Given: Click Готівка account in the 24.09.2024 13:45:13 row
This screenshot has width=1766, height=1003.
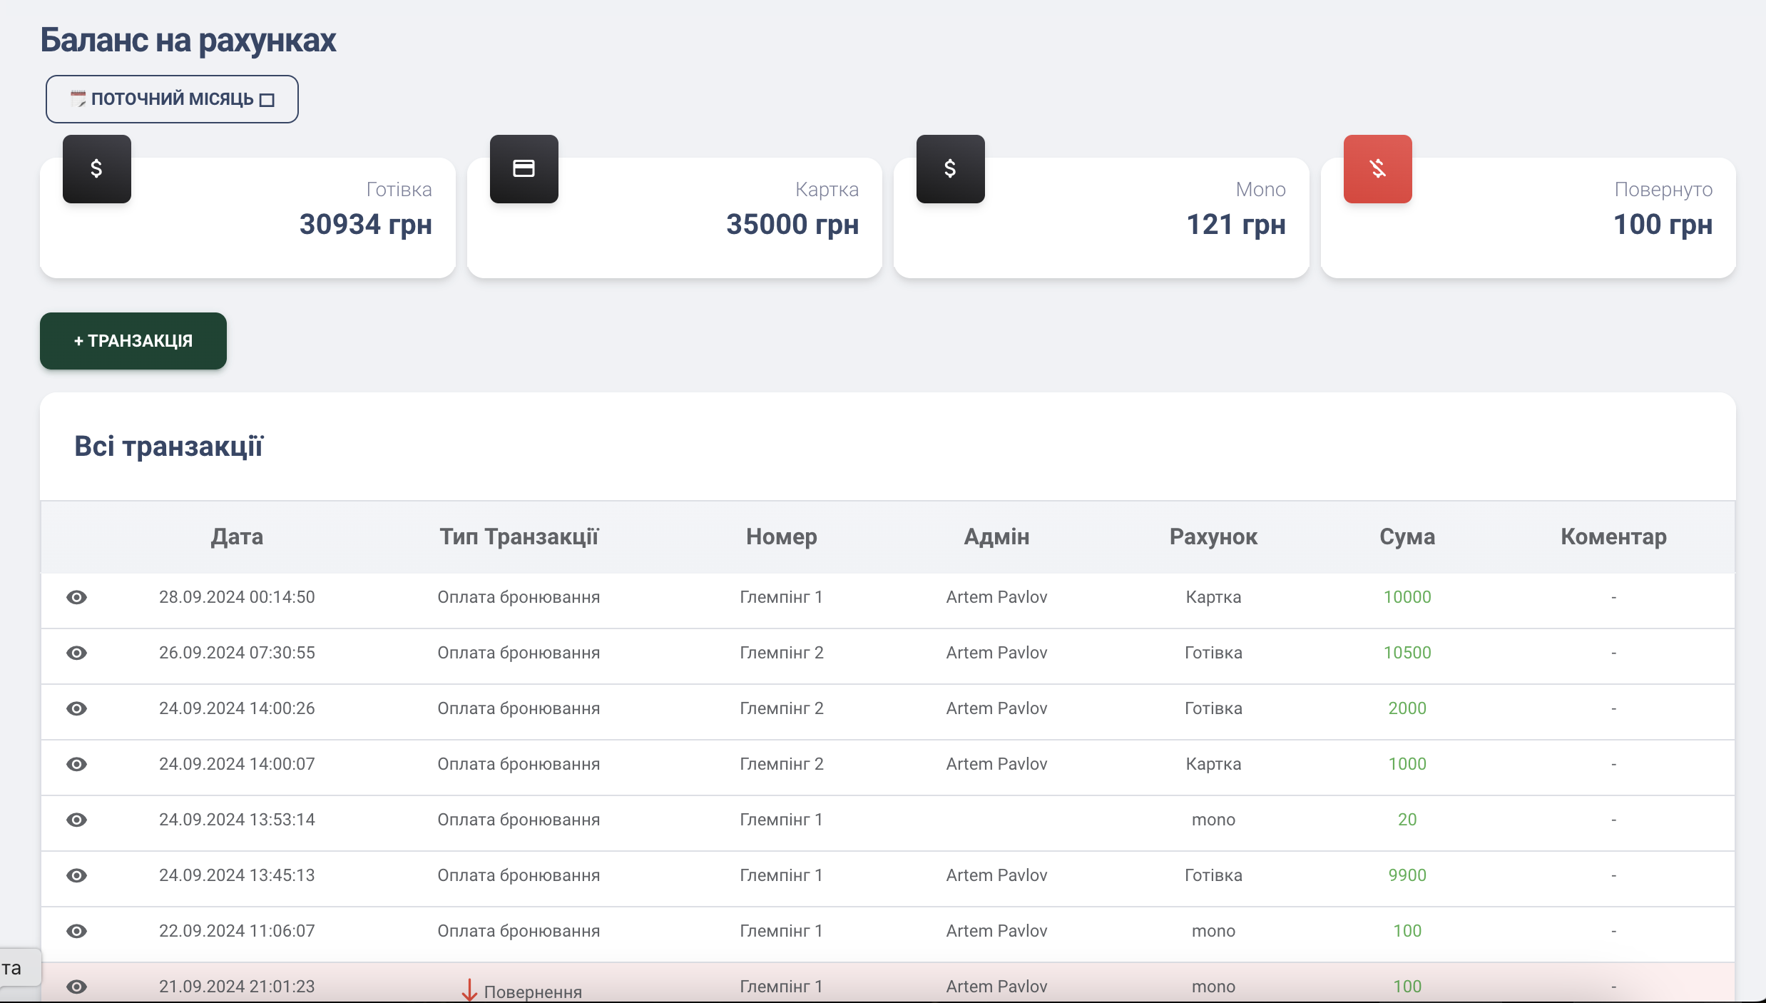Looking at the screenshot, I should point(1213,875).
